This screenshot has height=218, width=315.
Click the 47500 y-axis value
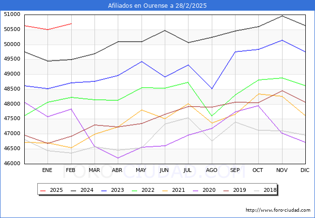pos(12,119)
